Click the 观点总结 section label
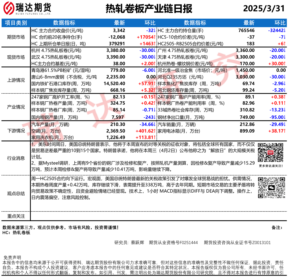Image resolution: width=288 pixels, height=277 pixels. 16,193
